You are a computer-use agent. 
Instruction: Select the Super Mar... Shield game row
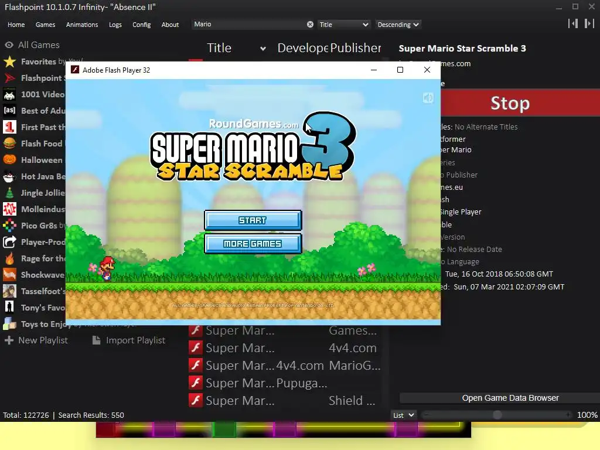pos(285,400)
